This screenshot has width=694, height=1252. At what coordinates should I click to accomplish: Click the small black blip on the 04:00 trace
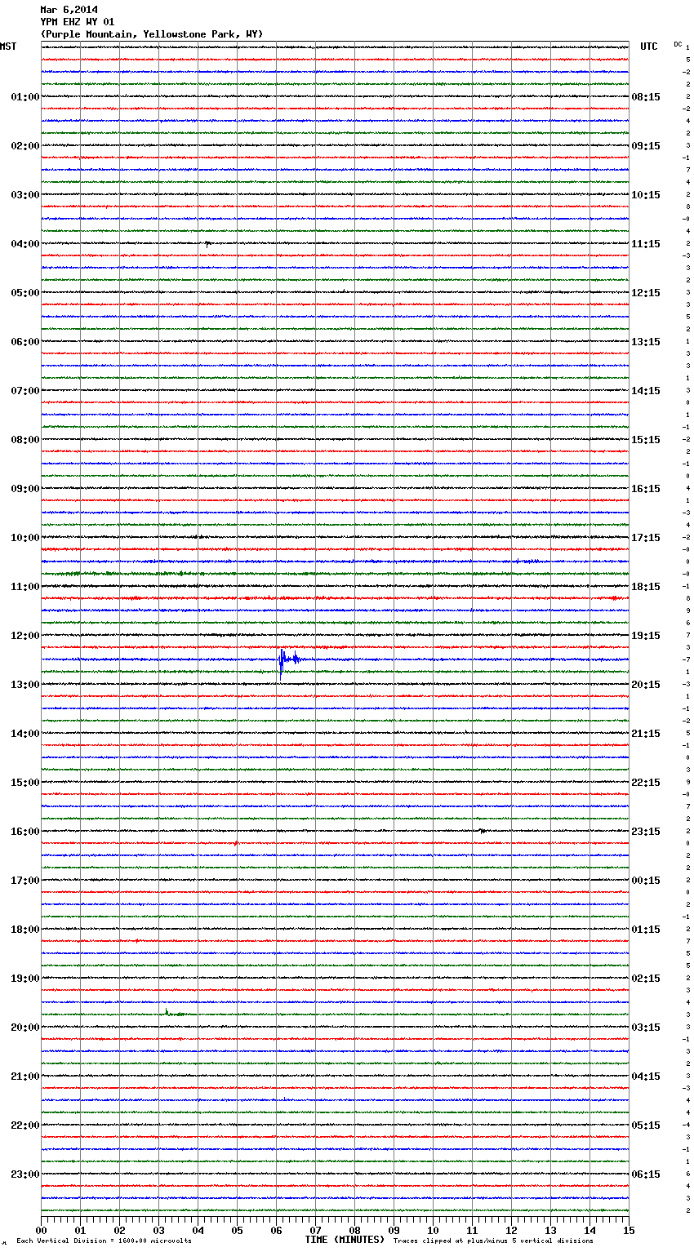208,244
